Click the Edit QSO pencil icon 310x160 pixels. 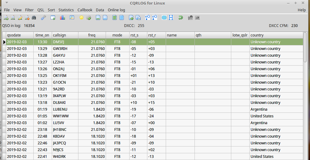point(20,18)
